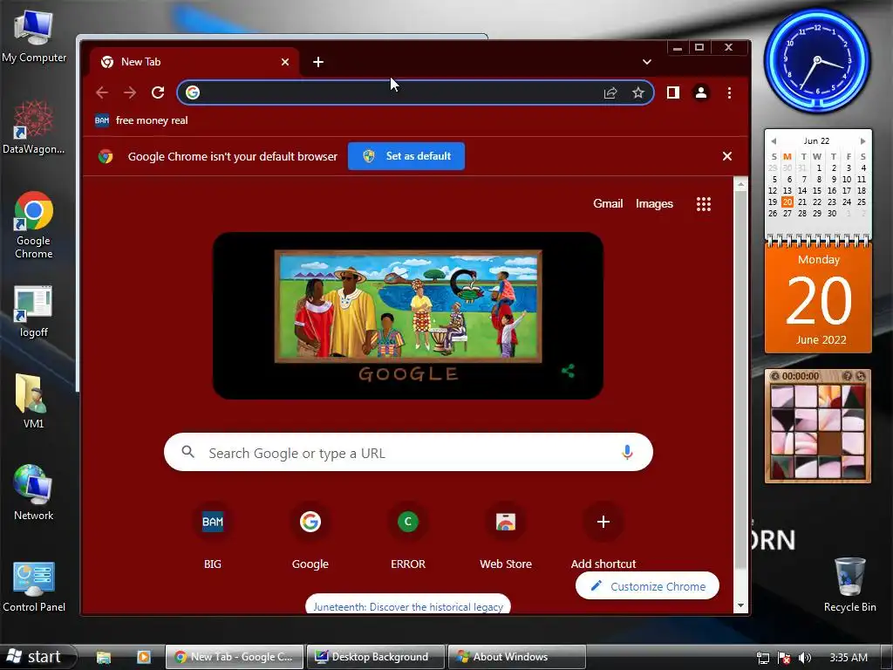Open the BIG shortcut tile
Screen dimensions: 893x670
pos(213,536)
